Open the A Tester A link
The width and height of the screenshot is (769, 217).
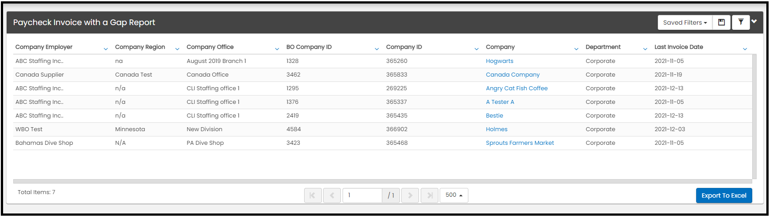pos(500,102)
